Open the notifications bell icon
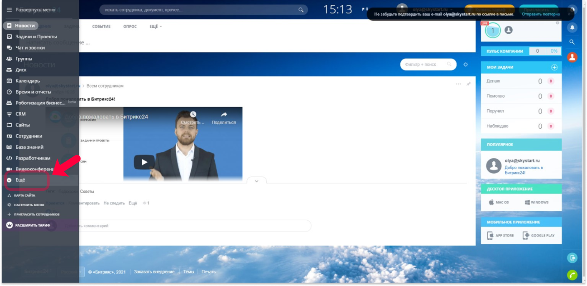587x286 pixels. [x=572, y=27]
